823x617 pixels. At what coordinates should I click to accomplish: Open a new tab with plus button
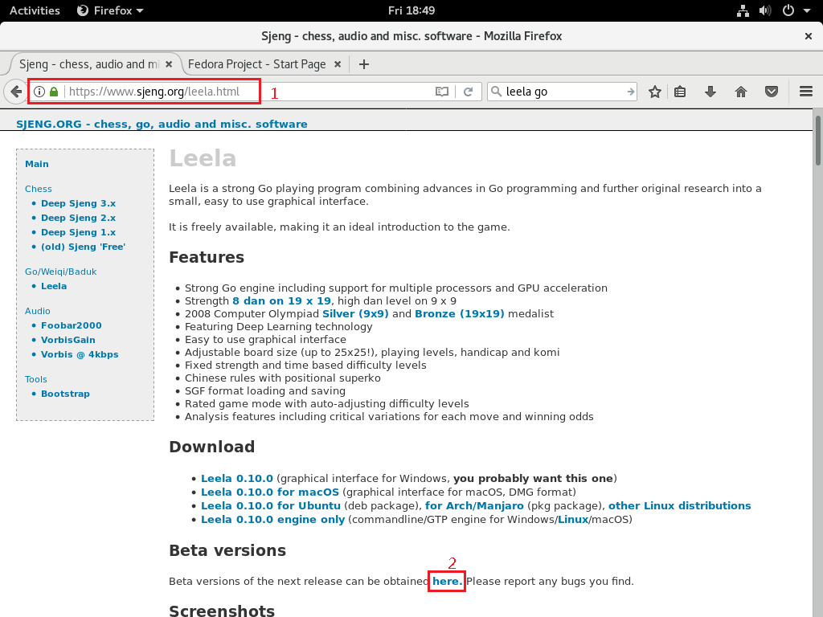[364, 64]
